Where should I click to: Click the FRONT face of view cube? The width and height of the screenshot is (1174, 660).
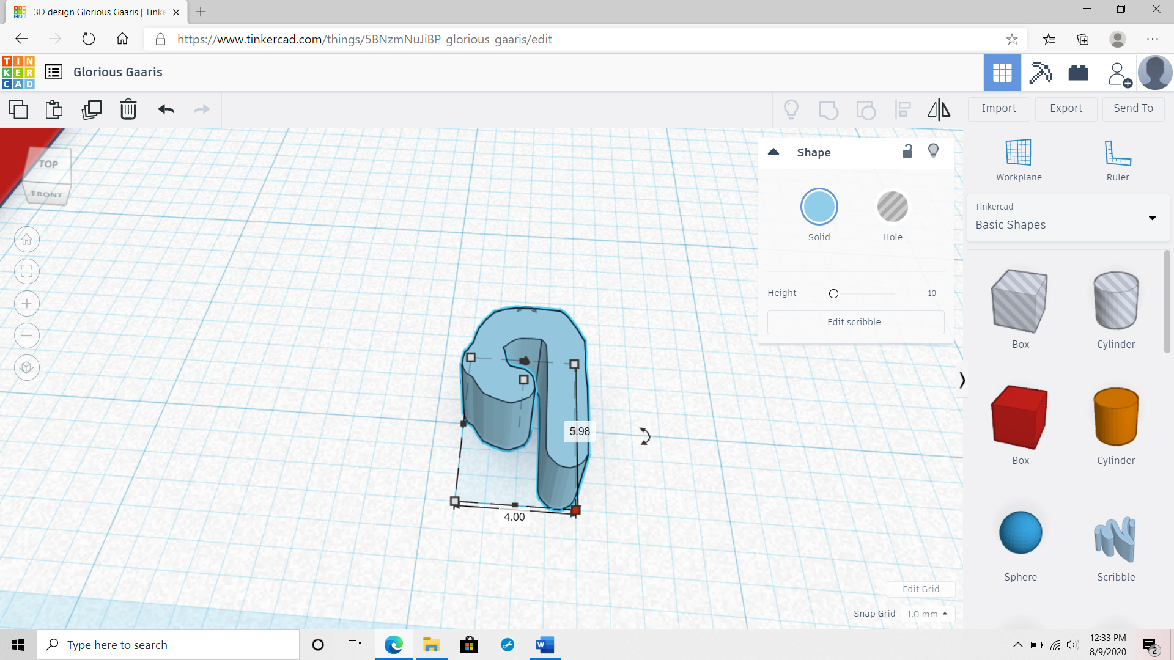tap(47, 194)
